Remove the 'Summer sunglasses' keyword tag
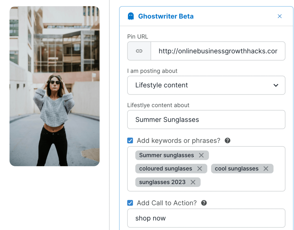Viewport: 294px width, 230px height. (201, 155)
